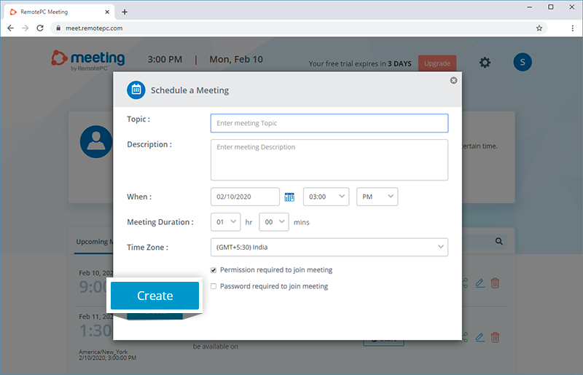This screenshot has height=375, width=583.
Task: Bookmark this page with the star
Action: tap(539, 28)
